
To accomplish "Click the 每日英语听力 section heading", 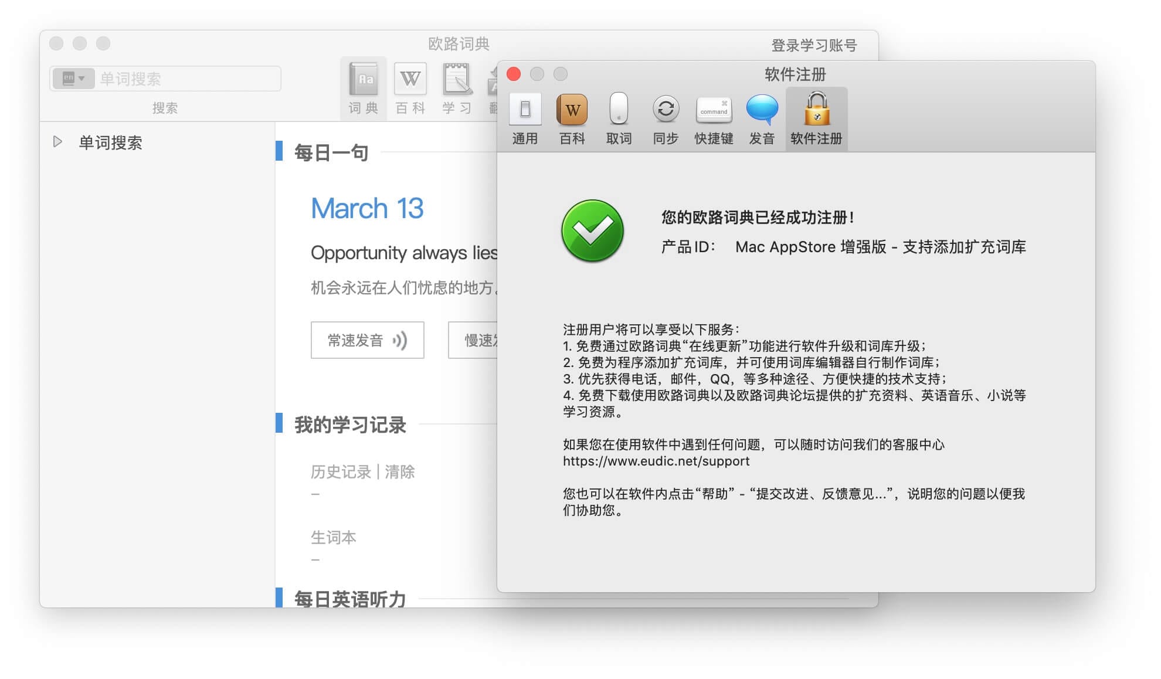I will click(350, 599).
